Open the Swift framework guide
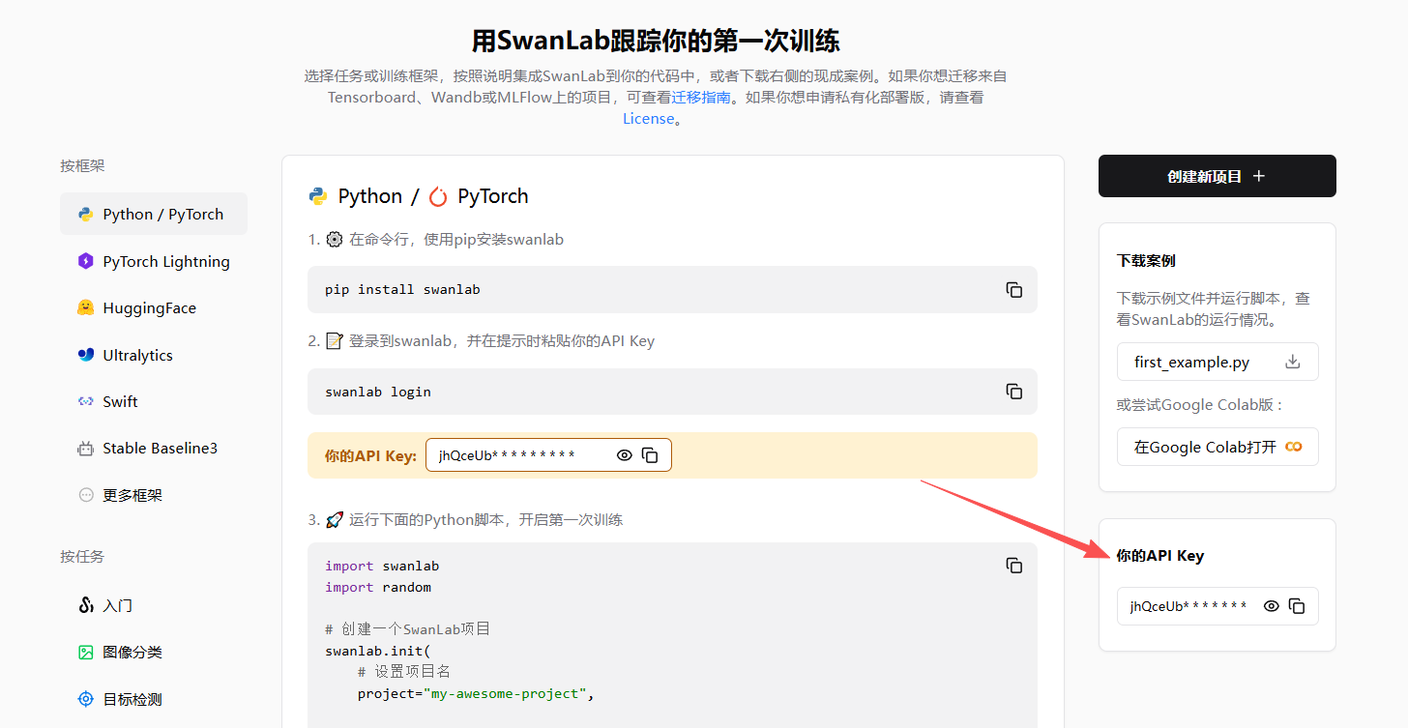Screen dimensions: 1408x728 [154, 401]
